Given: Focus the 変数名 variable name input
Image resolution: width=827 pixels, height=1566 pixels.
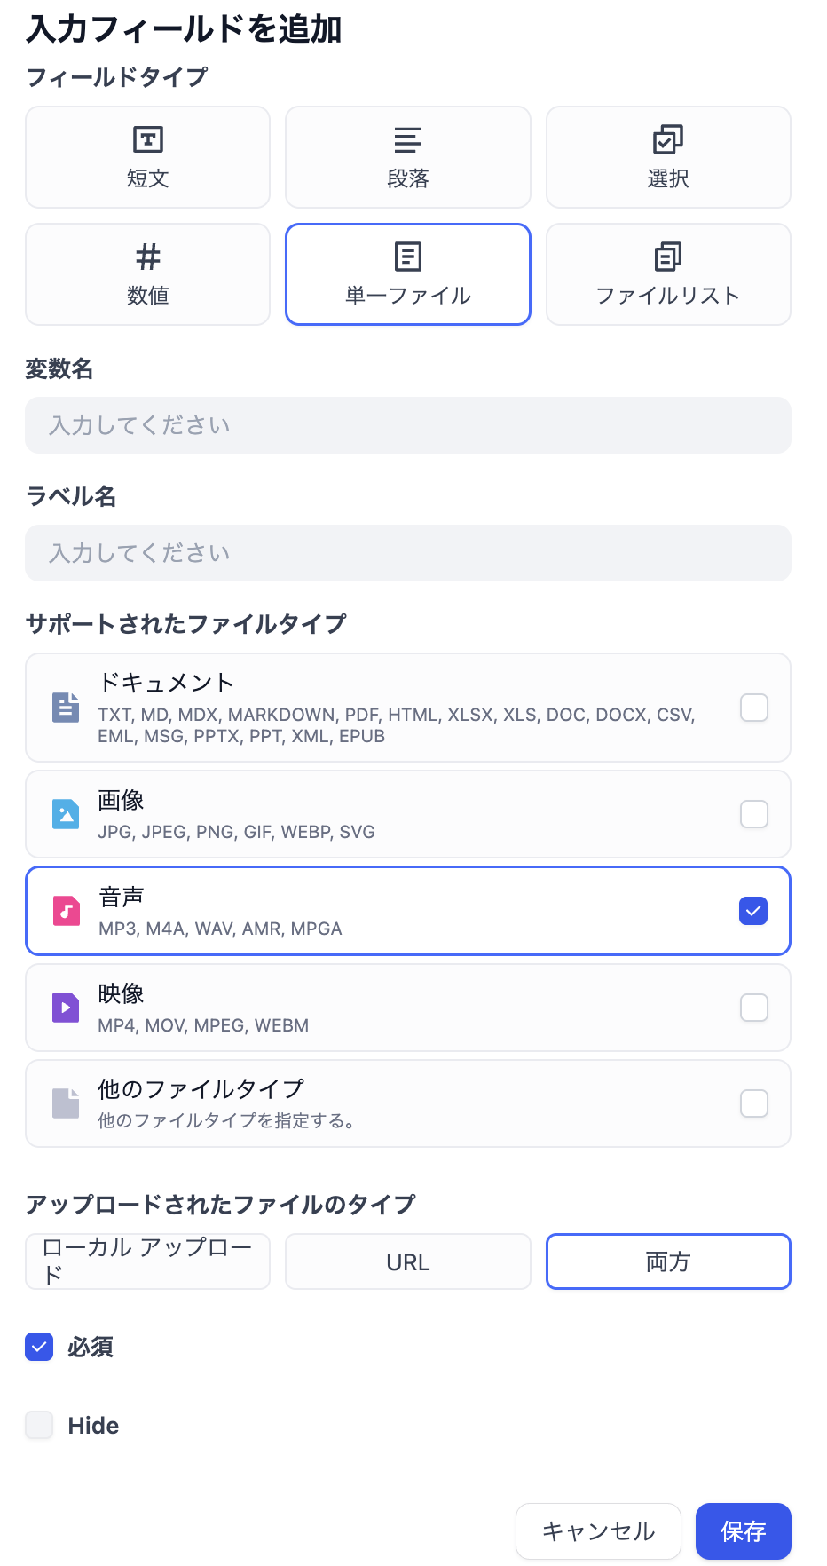Looking at the screenshot, I should click(x=407, y=425).
